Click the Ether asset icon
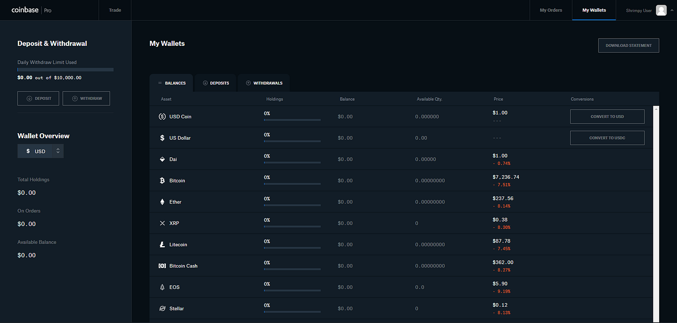677x323 pixels. click(162, 202)
